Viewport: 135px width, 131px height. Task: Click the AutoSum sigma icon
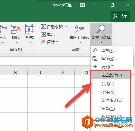[x=43, y=27]
